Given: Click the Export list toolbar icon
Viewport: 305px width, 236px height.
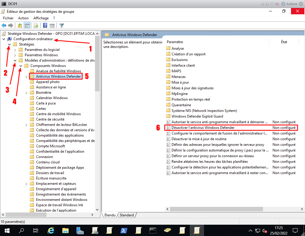Looking at the screenshot, I should (36, 26).
